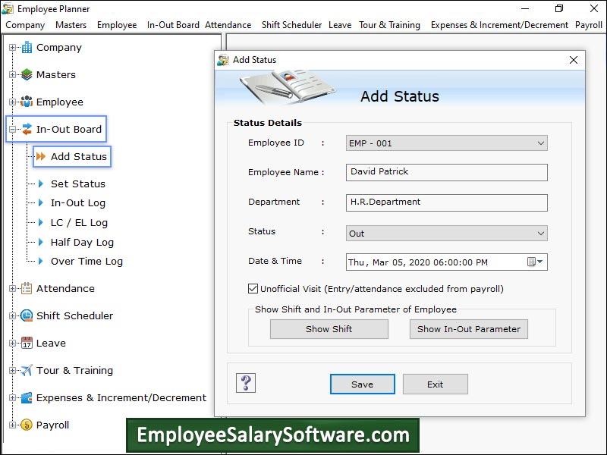Click the Employee people icon
The height and width of the screenshot is (455, 607).
27,102
